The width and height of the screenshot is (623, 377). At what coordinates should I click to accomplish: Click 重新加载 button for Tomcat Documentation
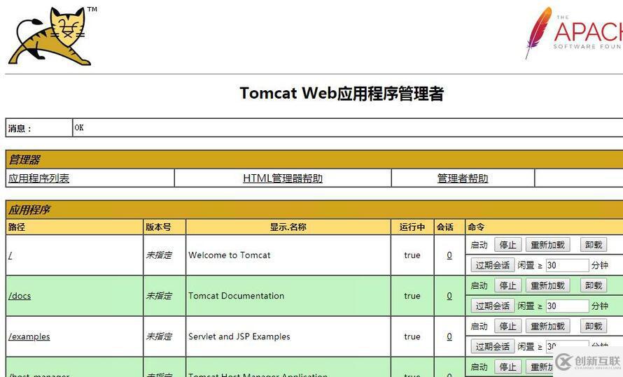548,285
